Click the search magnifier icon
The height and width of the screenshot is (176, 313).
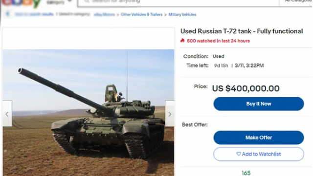[87, 1]
